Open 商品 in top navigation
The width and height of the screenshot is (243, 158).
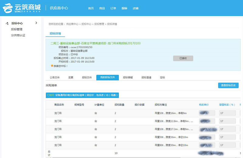[x=102, y=8]
